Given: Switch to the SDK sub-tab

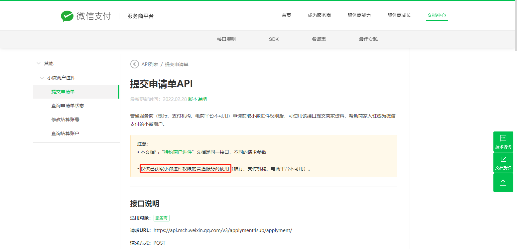Looking at the screenshot, I should [x=274, y=39].
